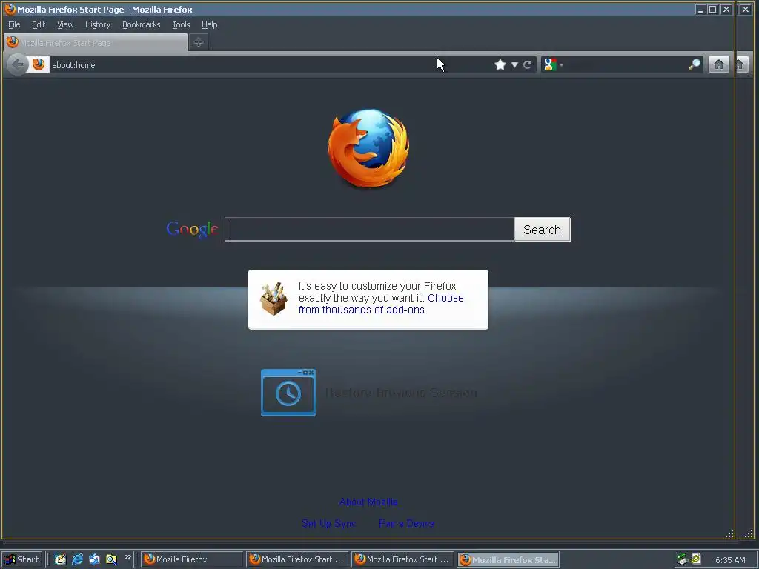Open the URL history dropdown arrow
Viewport: 759px width, 569px height.
(514, 65)
